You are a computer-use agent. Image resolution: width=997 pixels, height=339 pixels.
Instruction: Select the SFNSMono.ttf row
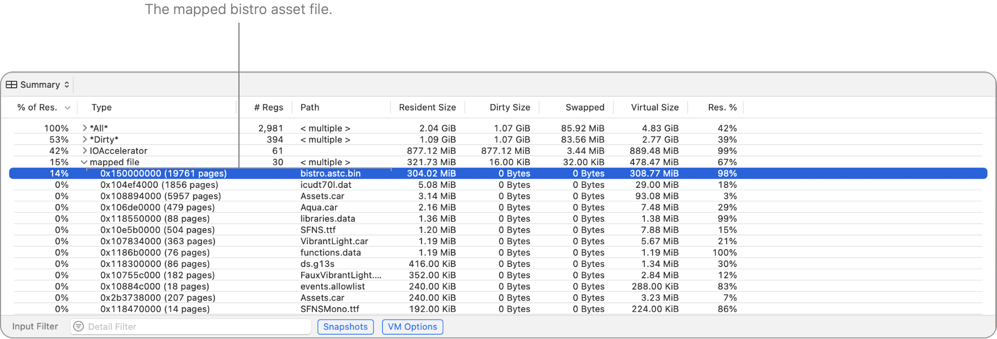[x=329, y=309]
